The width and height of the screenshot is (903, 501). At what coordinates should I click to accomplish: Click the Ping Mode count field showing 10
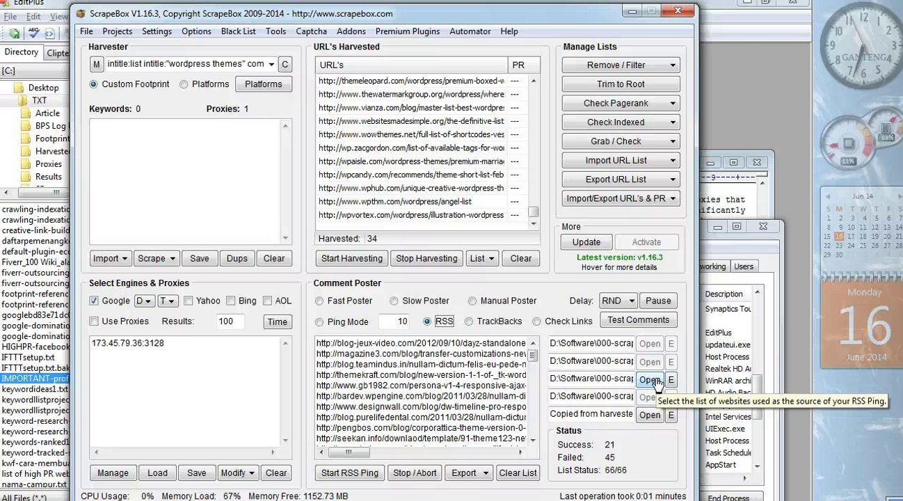point(394,321)
